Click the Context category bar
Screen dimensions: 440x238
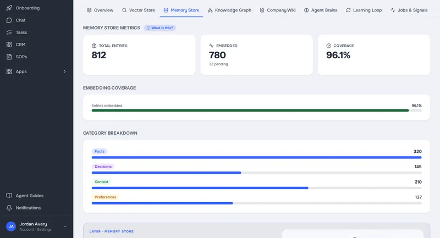tap(256, 188)
